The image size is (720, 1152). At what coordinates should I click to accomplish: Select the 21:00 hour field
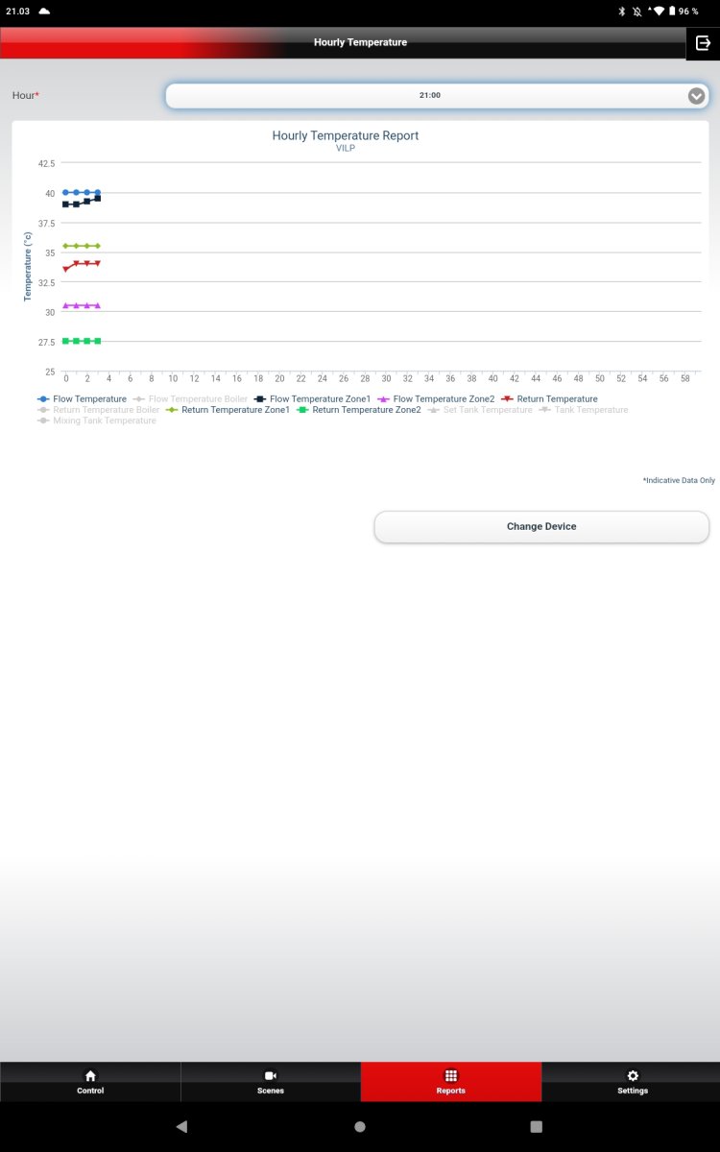coord(437,96)
